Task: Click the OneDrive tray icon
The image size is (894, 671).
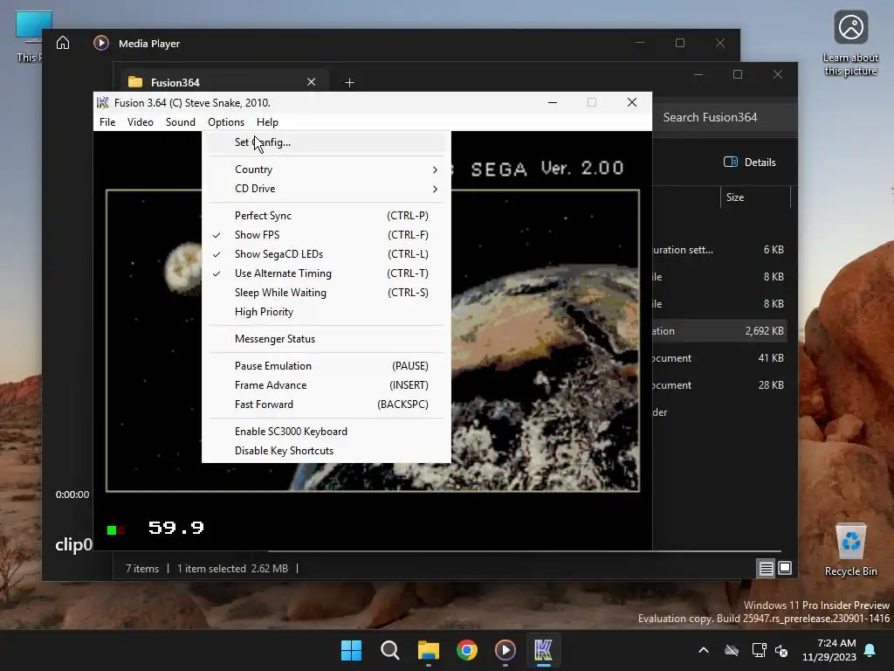Action: click(732, 650)
